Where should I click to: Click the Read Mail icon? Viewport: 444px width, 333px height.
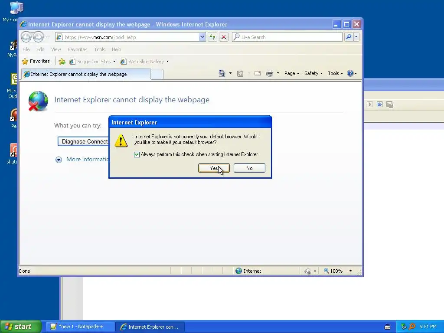(x=258, y=73)
